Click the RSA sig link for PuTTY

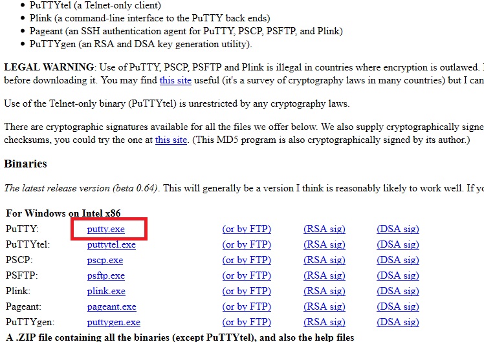click(x=324, y=229)
